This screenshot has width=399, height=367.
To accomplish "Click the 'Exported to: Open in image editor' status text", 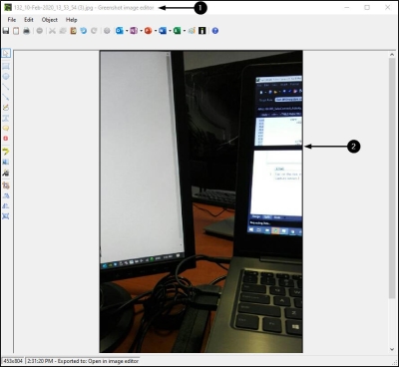I will click(x=98, y=361).
